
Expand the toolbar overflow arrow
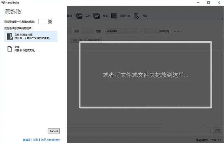223,19
